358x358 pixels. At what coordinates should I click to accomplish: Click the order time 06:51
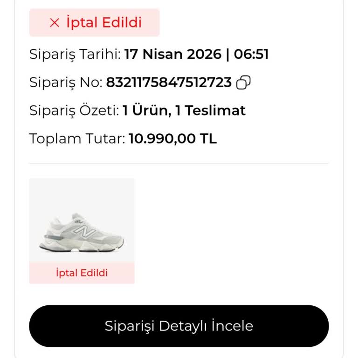click(x=251, y=55)
